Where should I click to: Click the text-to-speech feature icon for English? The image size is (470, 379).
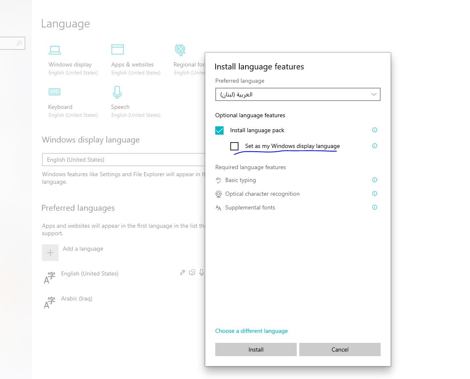pyautogui.click(x=192, y=272)
